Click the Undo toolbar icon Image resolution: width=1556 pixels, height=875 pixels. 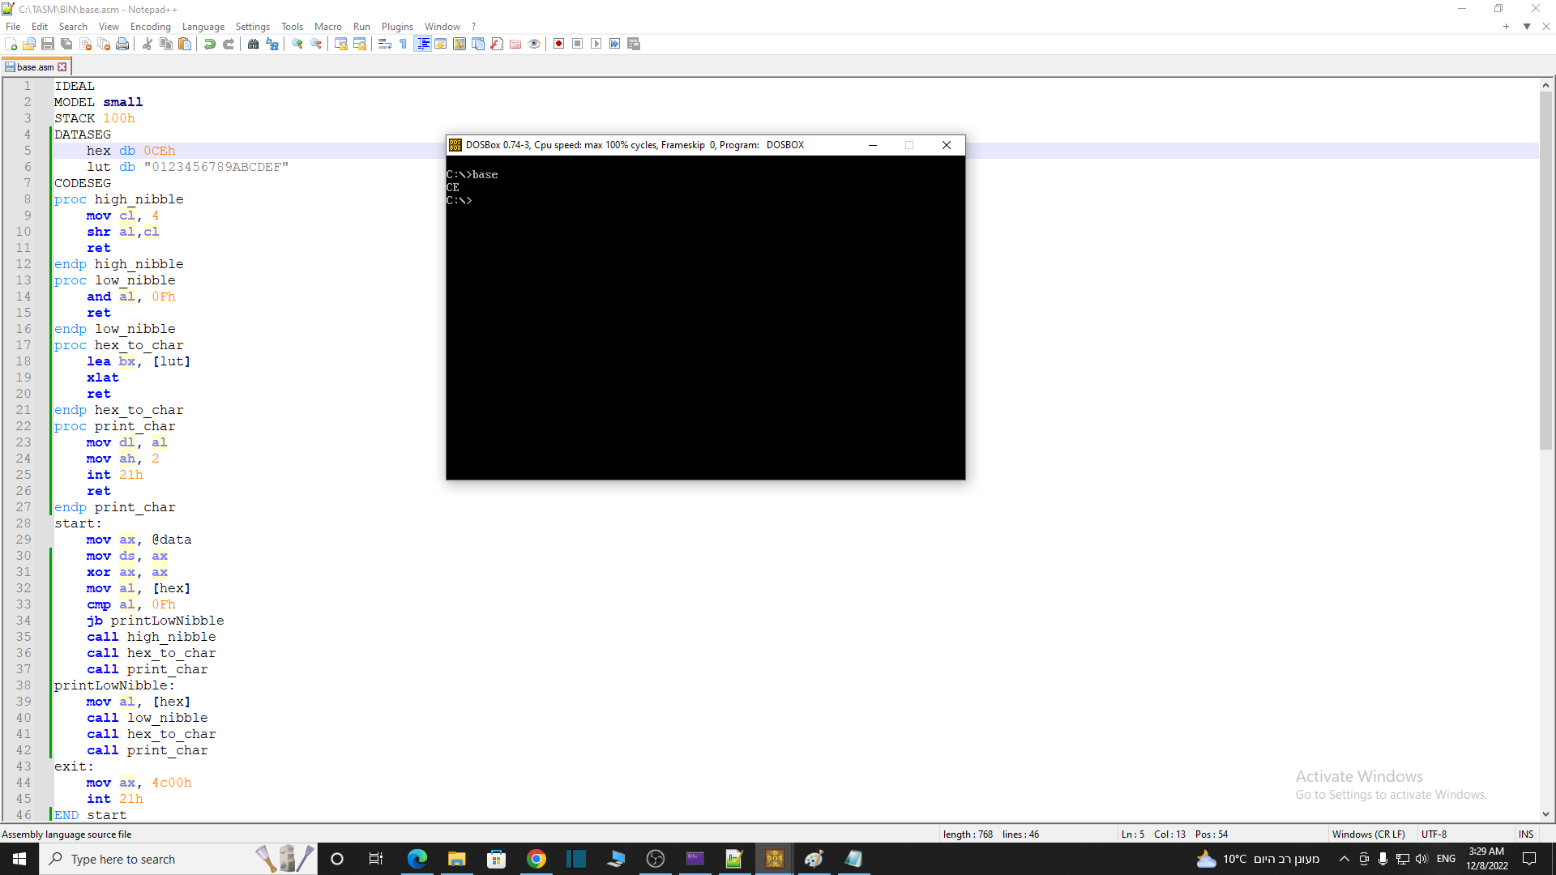[210, 44]
